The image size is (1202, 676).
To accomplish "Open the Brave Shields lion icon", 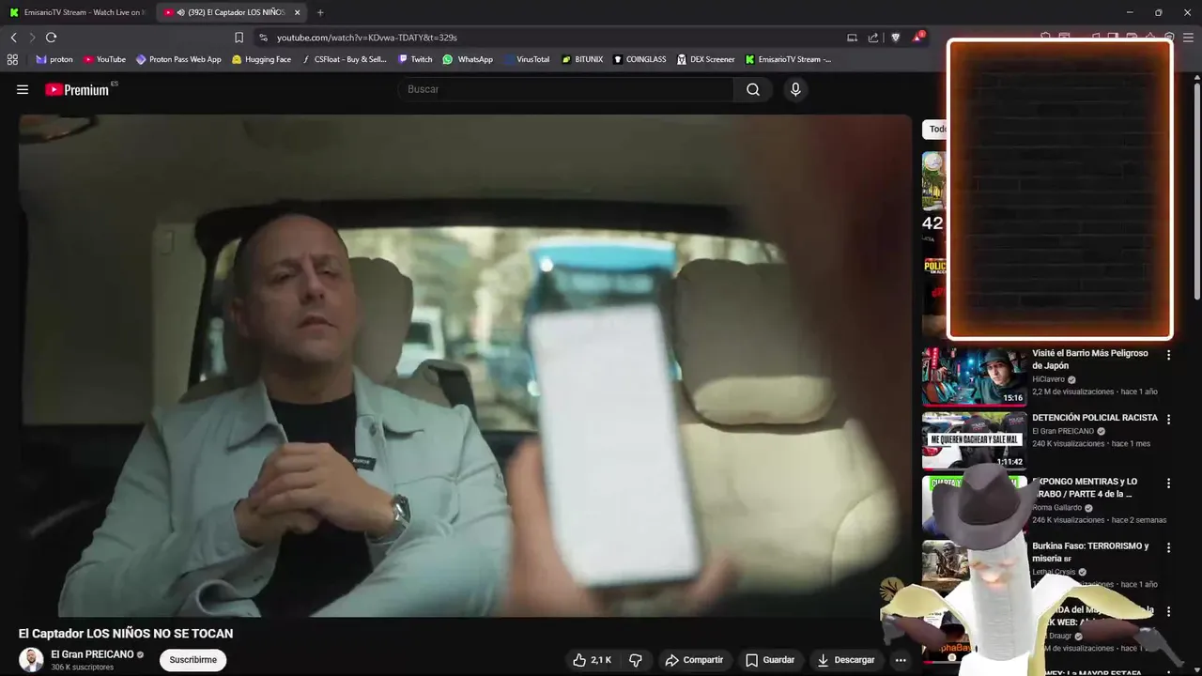I will 896,38.
